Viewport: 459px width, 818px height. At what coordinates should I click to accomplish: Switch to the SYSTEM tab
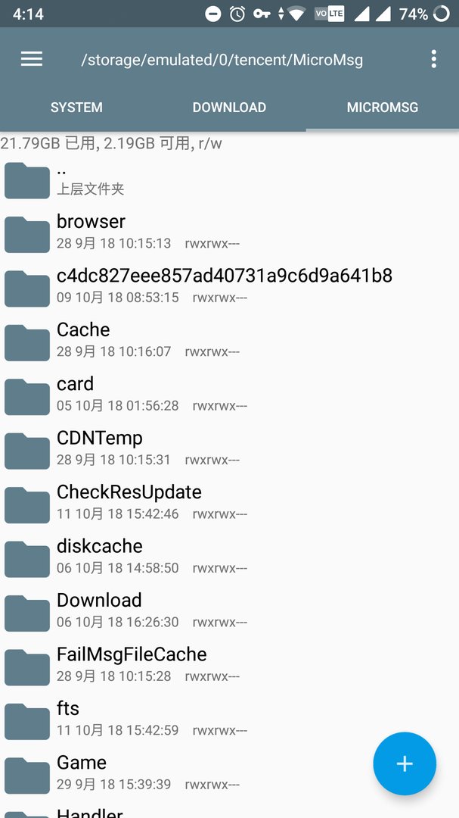click(x=76, y=108)
